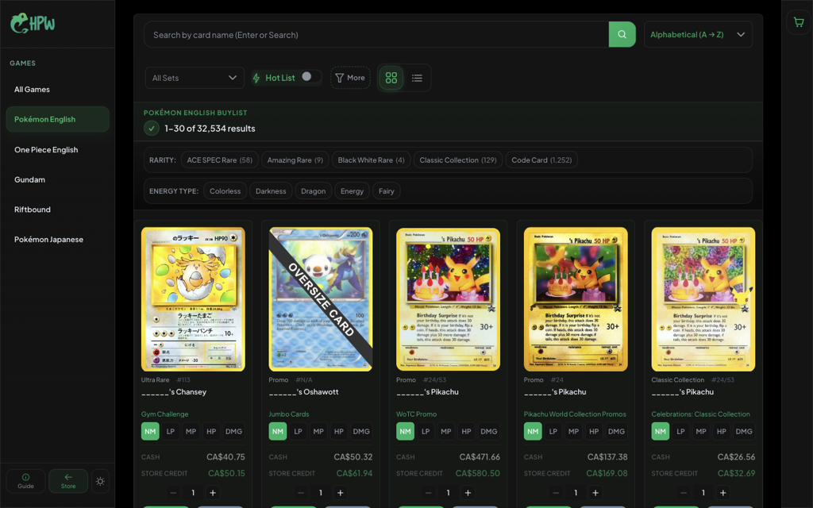Click the Celebrations: Classic Collection set link
The height and width of the screenshot is (508, 813).
point(700,414)
